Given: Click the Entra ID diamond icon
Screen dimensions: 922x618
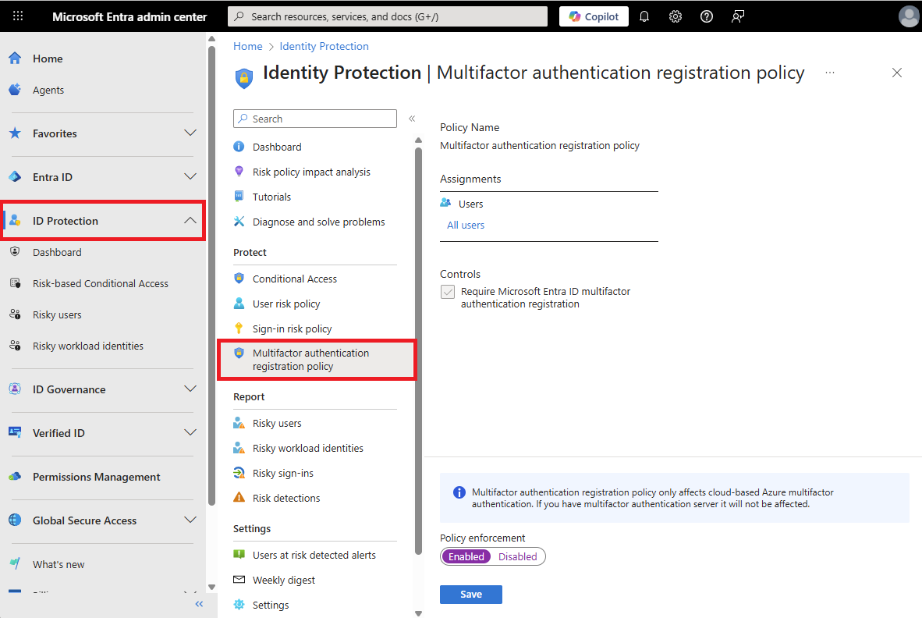Looking at the screenshot, I should (16, 176).
